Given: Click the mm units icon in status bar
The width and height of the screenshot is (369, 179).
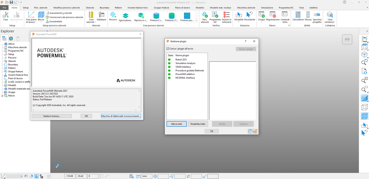Looking at the screenshot, I should 138,176.
